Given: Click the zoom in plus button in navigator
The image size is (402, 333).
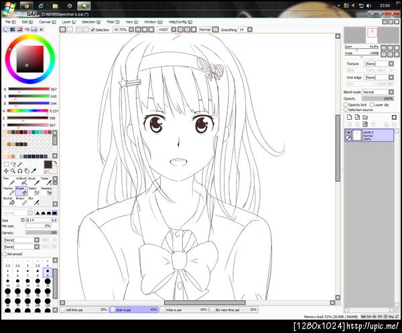Looking at the screenshot, I should (390, 47).
